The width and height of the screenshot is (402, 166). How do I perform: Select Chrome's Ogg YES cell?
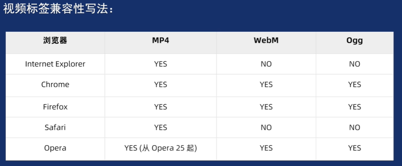point(355,85)
